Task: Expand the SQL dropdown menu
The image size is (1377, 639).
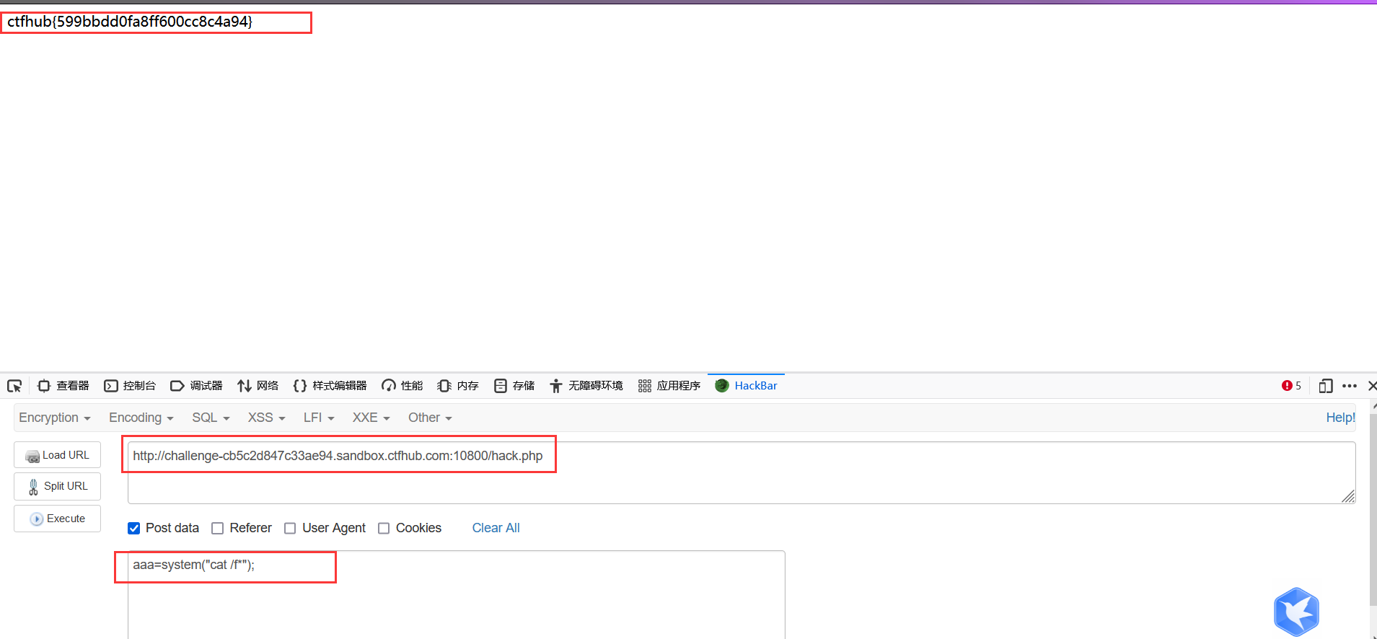Action: 211,418
